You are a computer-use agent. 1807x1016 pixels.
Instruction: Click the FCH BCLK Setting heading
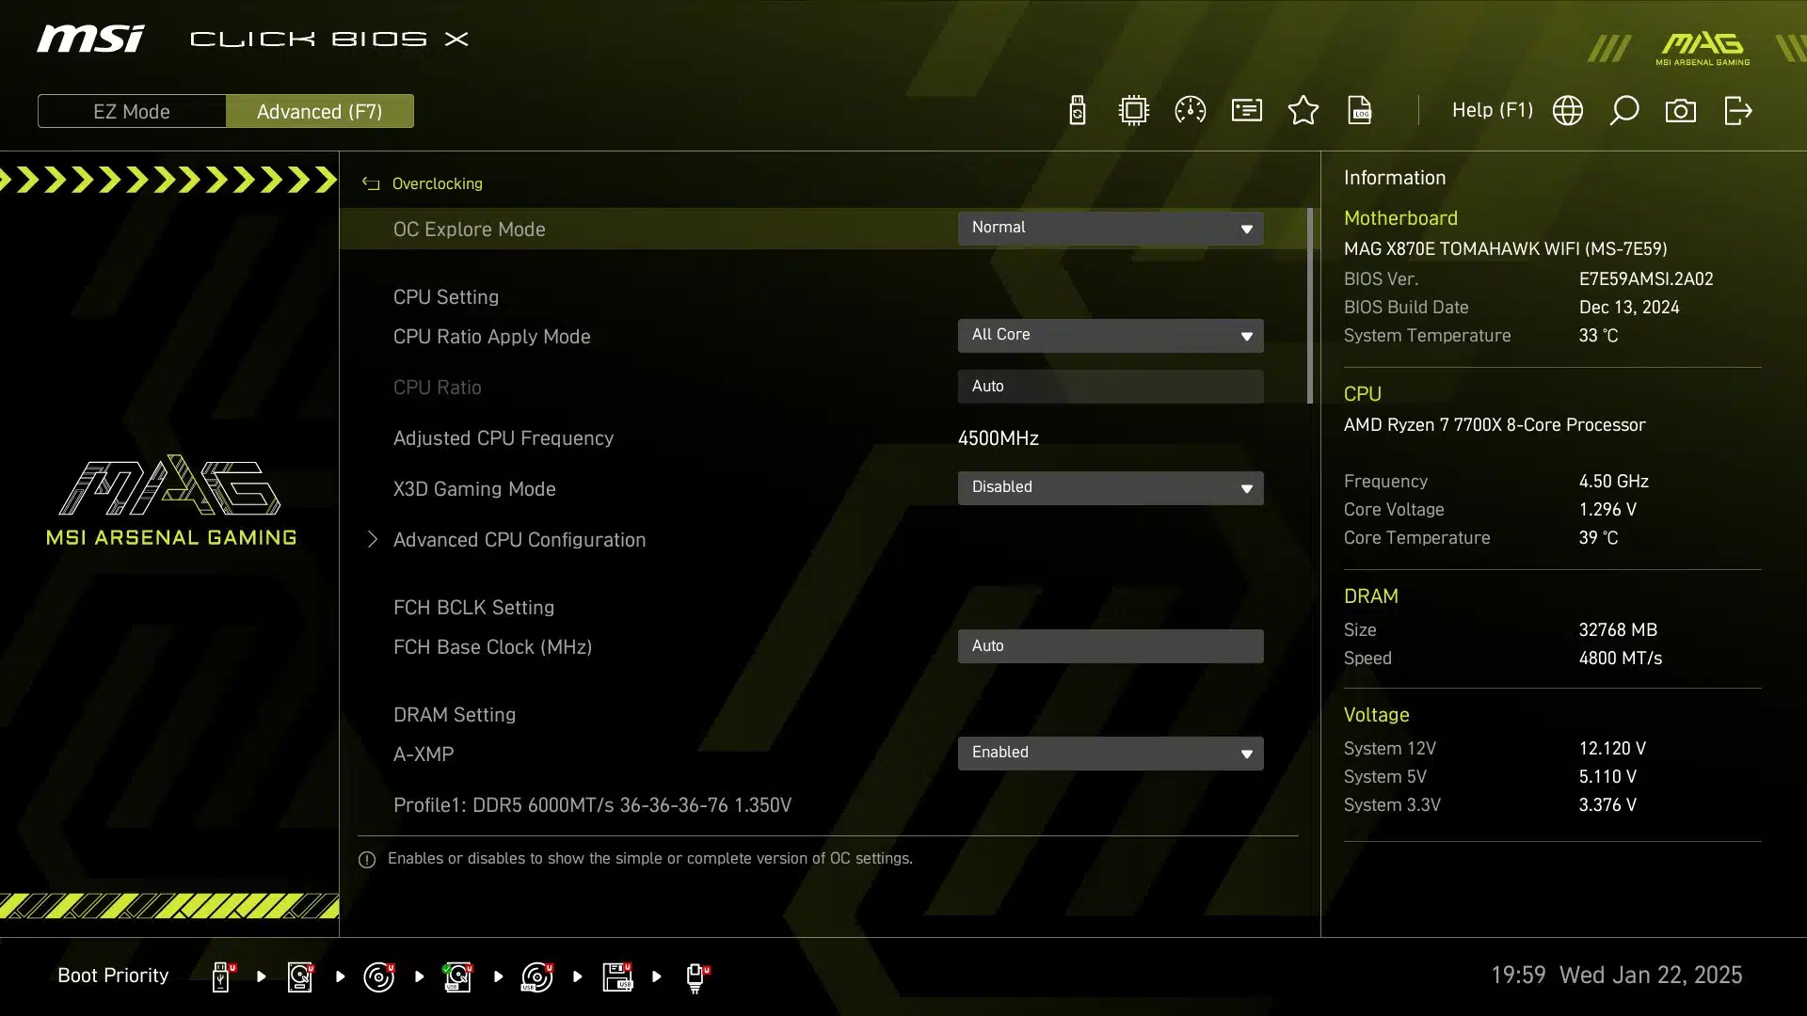pos(473,608)
